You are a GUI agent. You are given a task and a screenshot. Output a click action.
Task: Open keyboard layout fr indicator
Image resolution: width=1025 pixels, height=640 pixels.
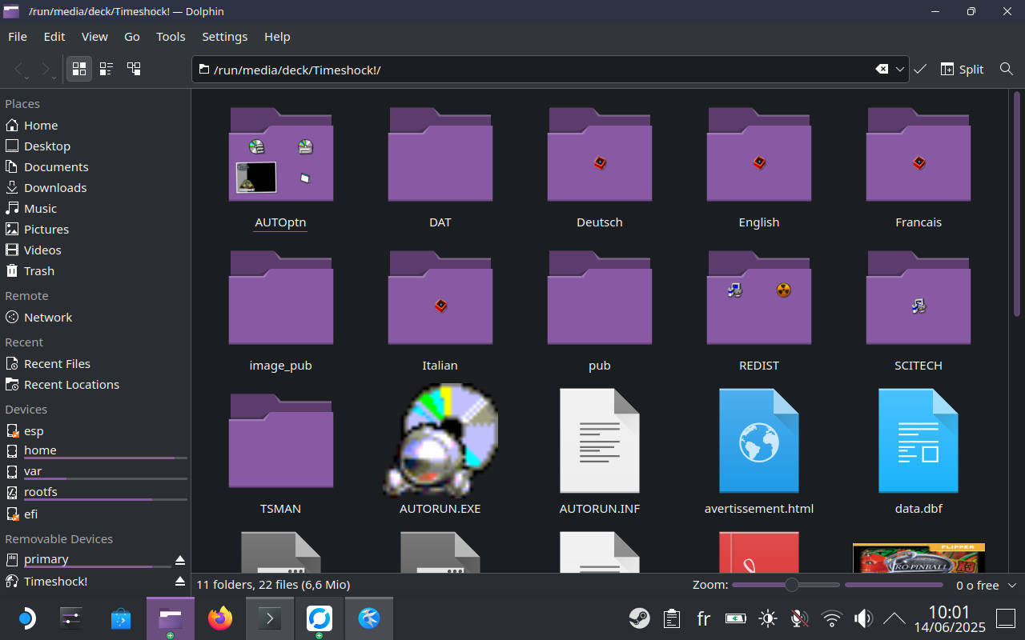pyautogui.click(x=704, y=618)
